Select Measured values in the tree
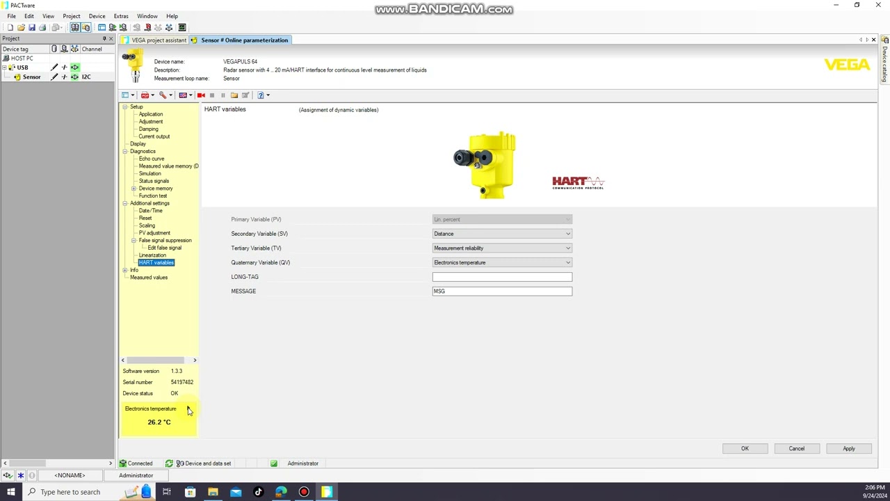This screenshot has width=890, height=501. [x=149, y=278]
